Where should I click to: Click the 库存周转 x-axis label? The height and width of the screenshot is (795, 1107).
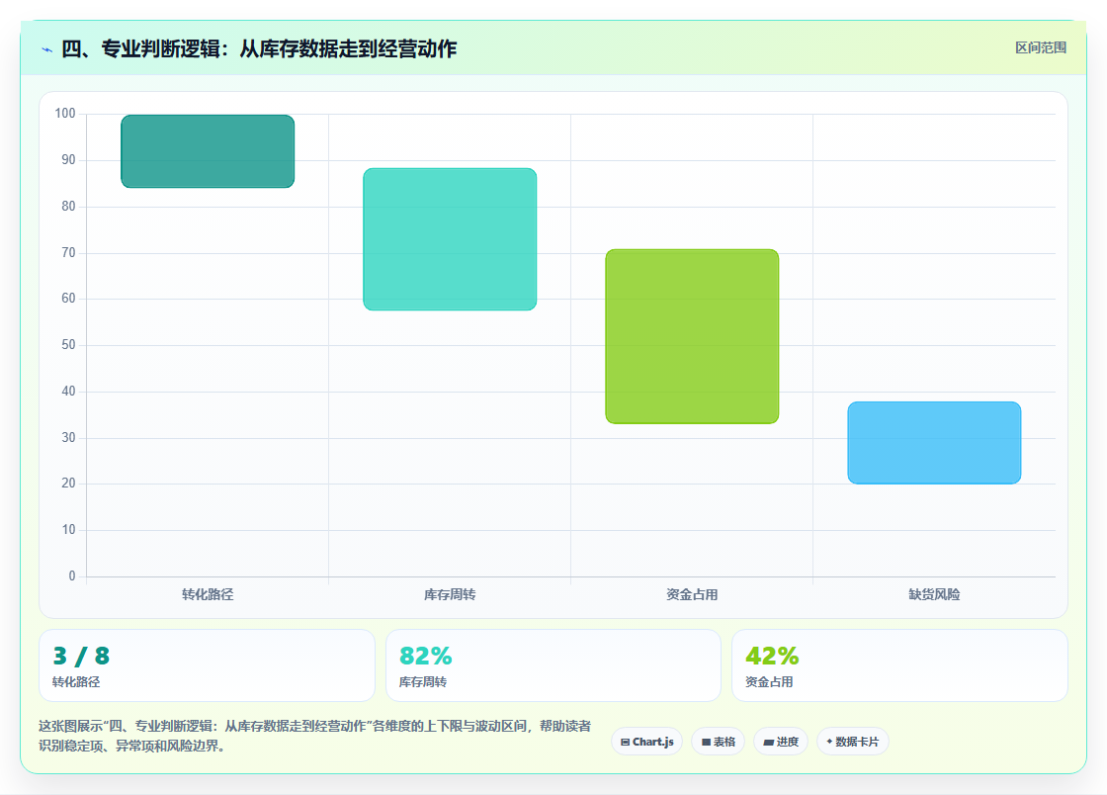click(450, 594)
